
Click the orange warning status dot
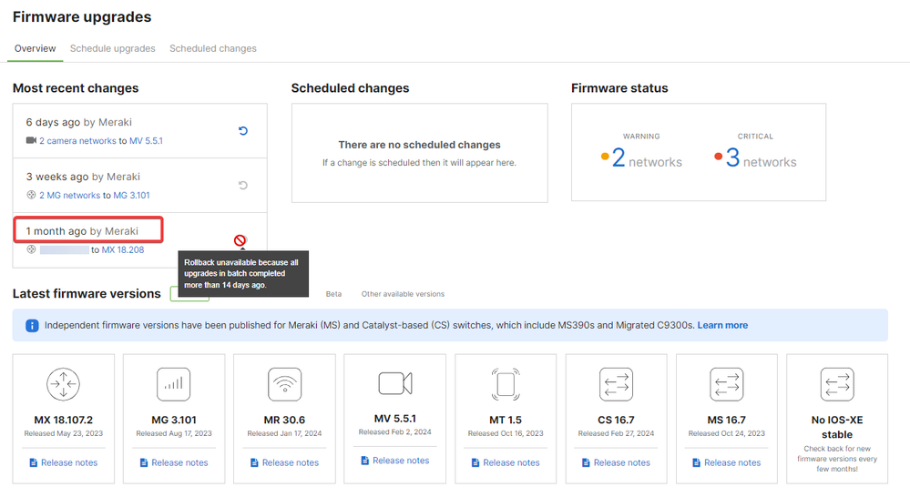605,156
